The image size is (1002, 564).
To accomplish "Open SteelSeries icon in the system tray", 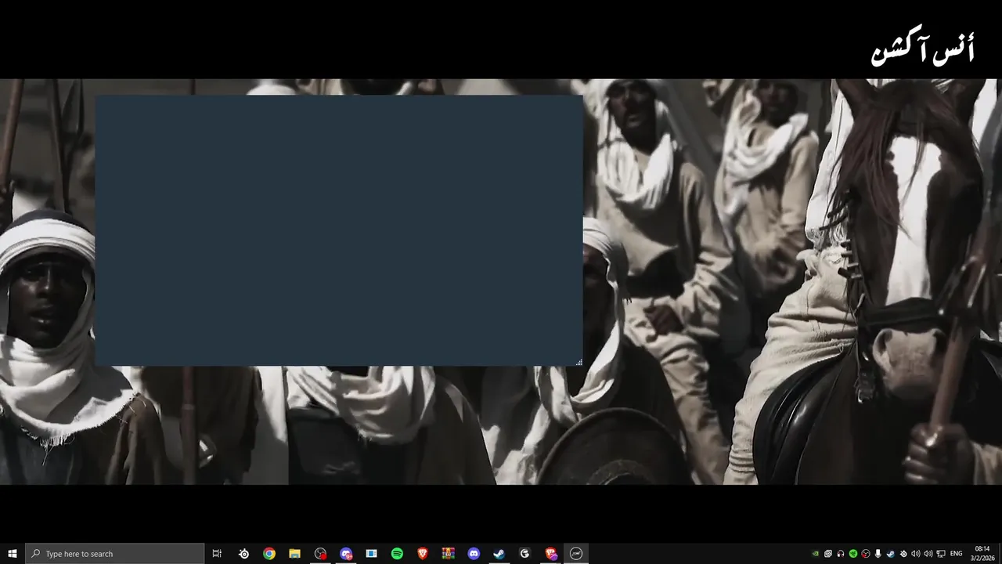I will pos(903,554).
